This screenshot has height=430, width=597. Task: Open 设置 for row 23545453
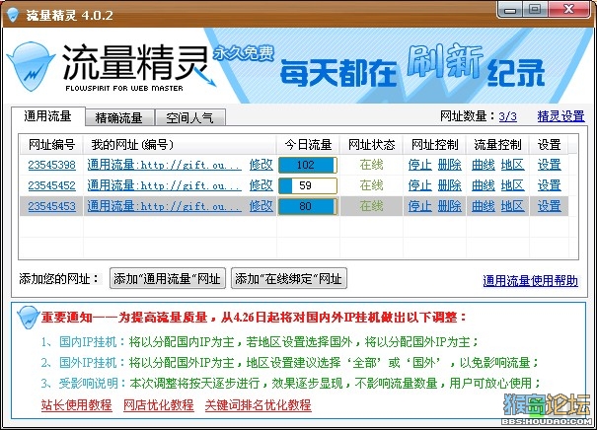pos(549,206)
